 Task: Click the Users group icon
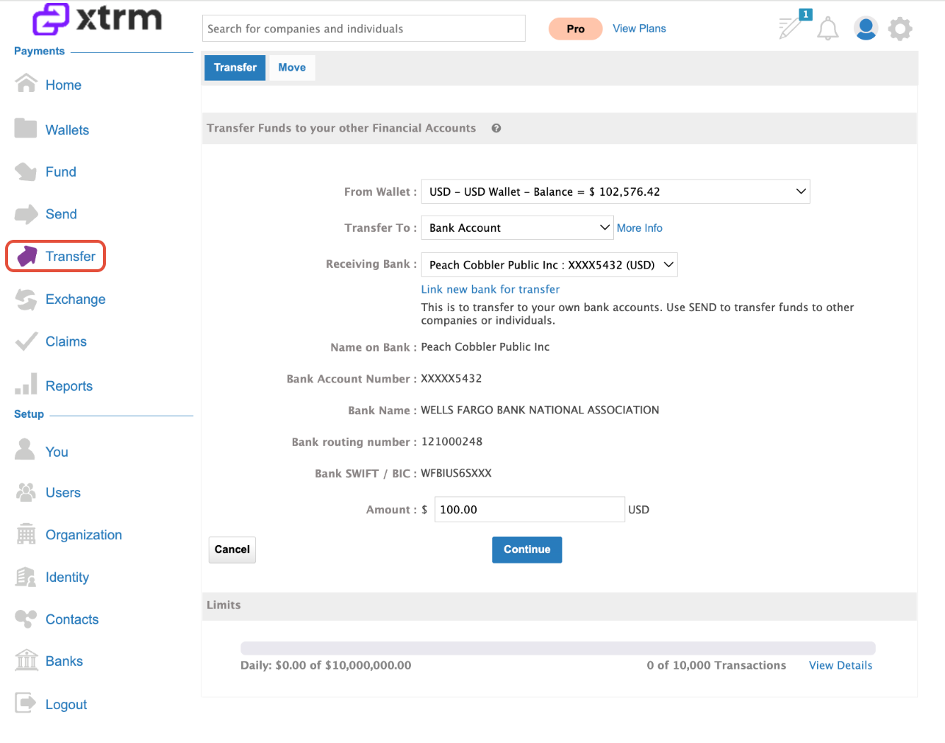click(26, 492)
